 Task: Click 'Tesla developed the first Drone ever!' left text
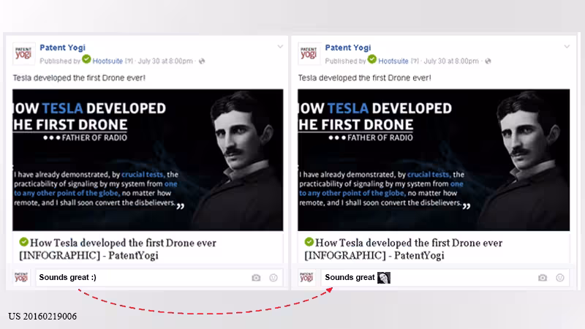(79, 78)
